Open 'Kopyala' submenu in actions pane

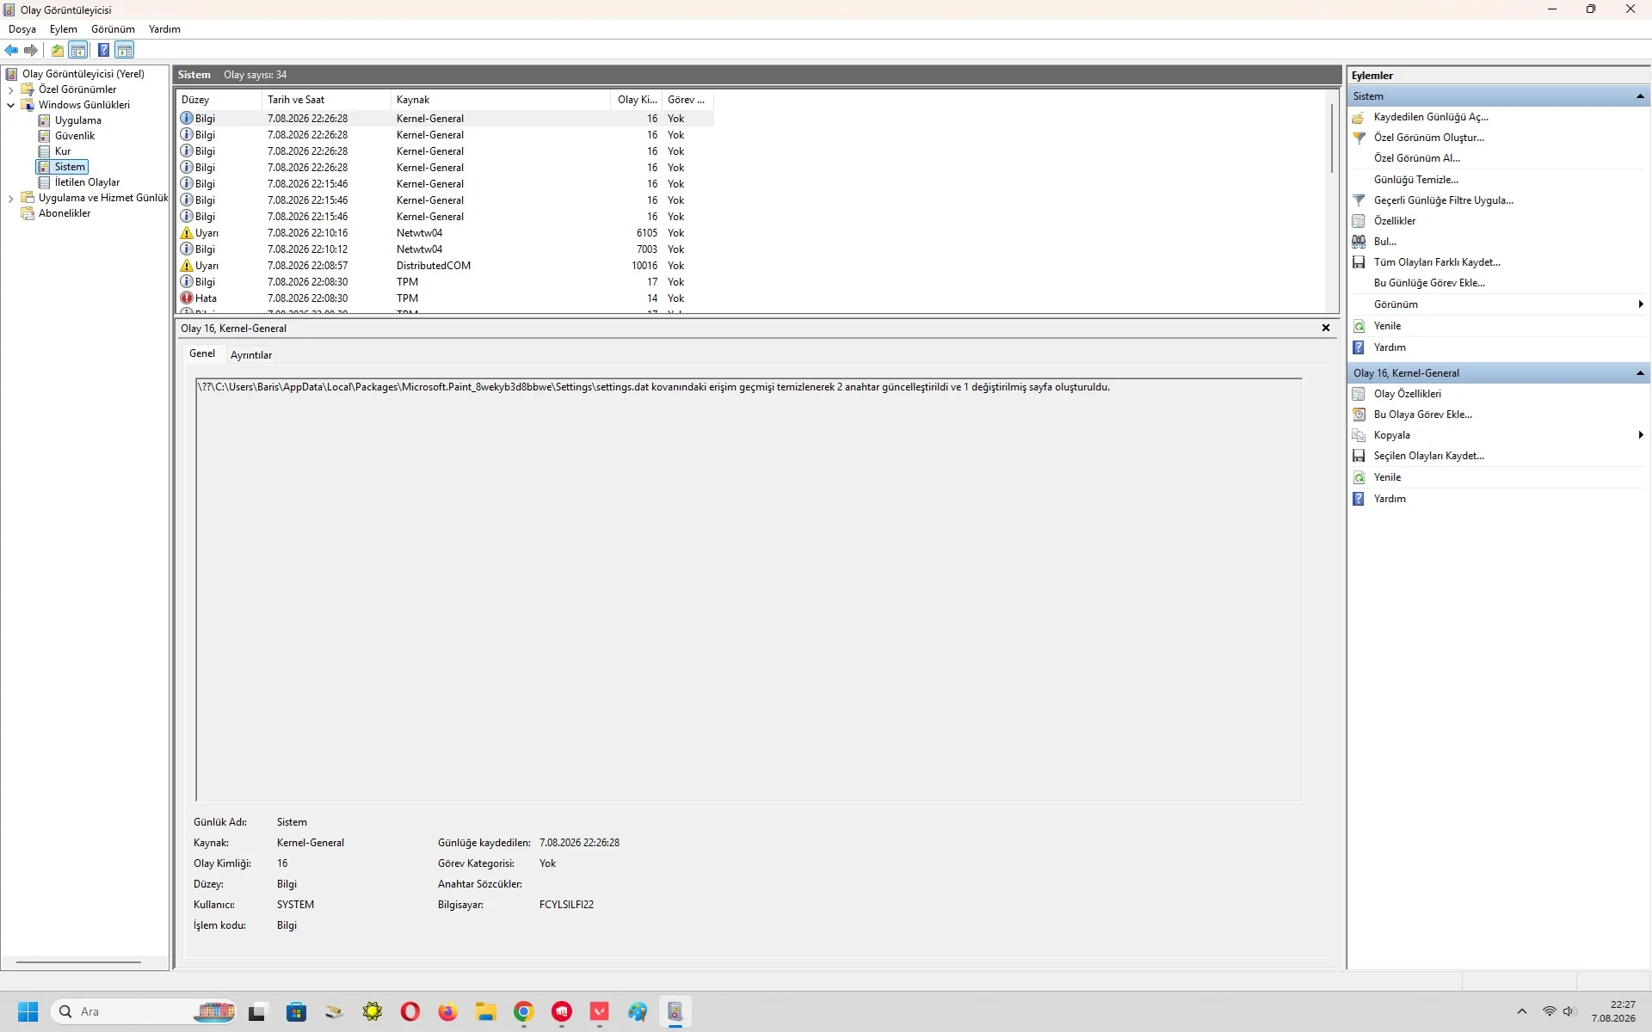(x=1497, y=435)
